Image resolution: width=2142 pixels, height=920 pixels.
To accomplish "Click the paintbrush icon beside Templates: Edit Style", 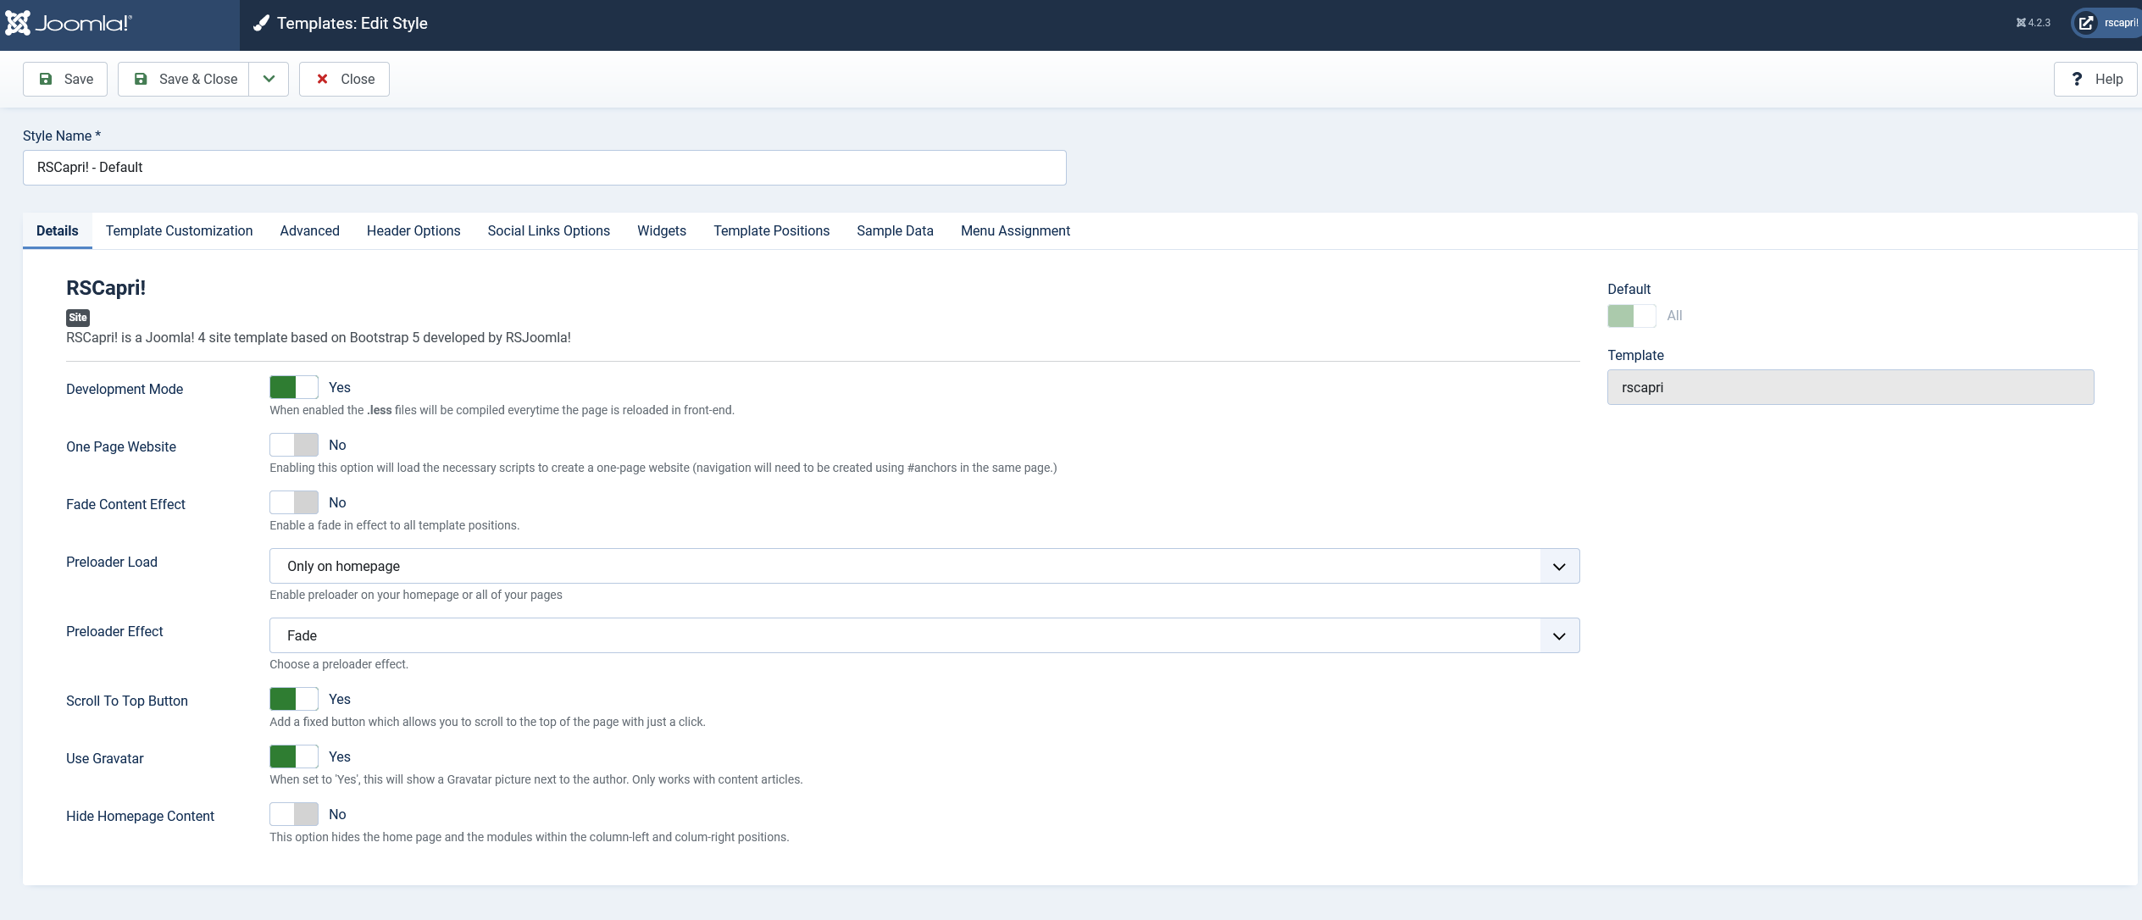I will [261, 24].
